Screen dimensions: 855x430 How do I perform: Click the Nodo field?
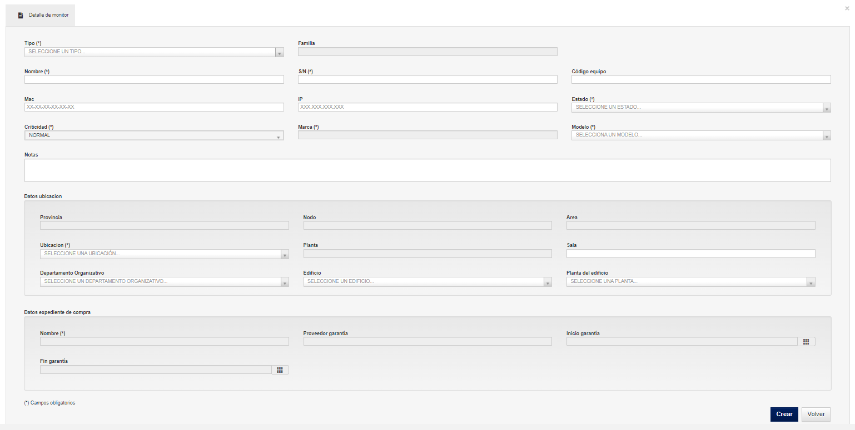point(428,225)
